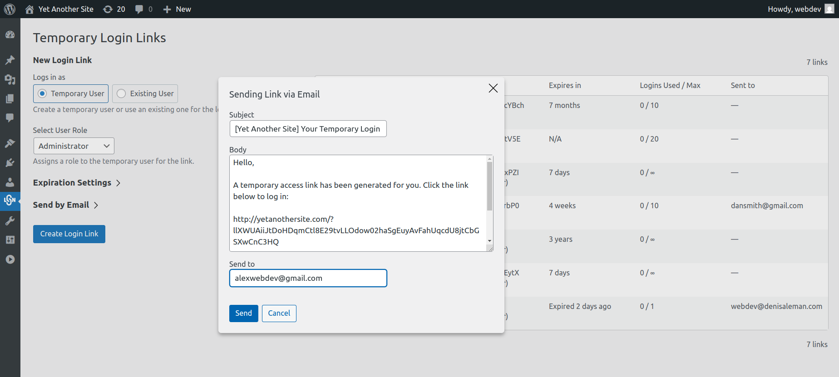The image size is (839, 377).
Task: Click the Body textarea scrollbar thumb
Action: 490,186
